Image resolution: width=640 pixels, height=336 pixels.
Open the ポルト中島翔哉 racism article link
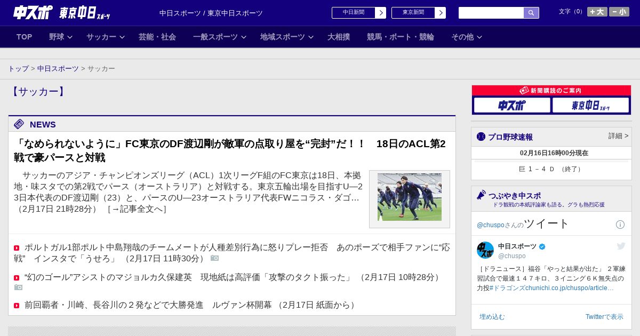pyautogui.click(x=232, y=253)
